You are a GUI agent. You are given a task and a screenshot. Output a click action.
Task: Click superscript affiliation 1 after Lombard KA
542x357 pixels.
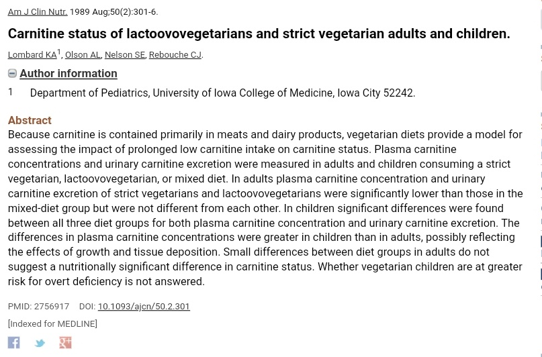59,52
